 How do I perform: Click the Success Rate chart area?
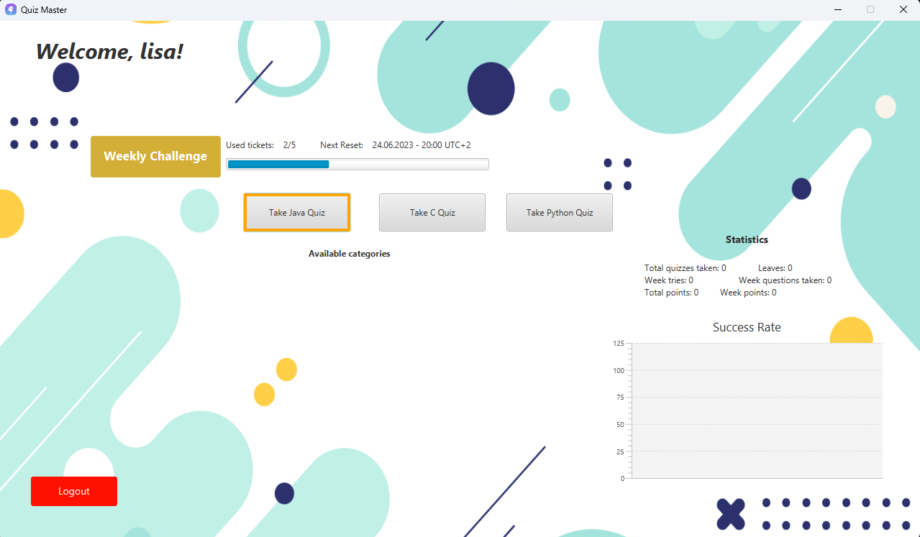tap(757, 410)
